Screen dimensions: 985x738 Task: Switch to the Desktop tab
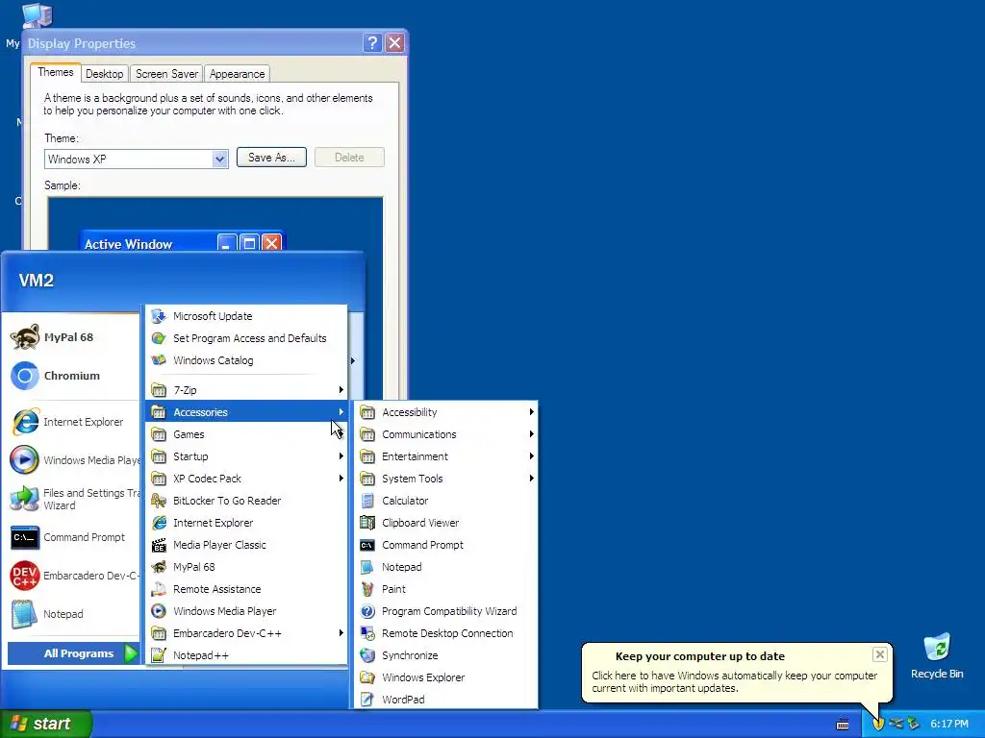(x=104, y=74)
